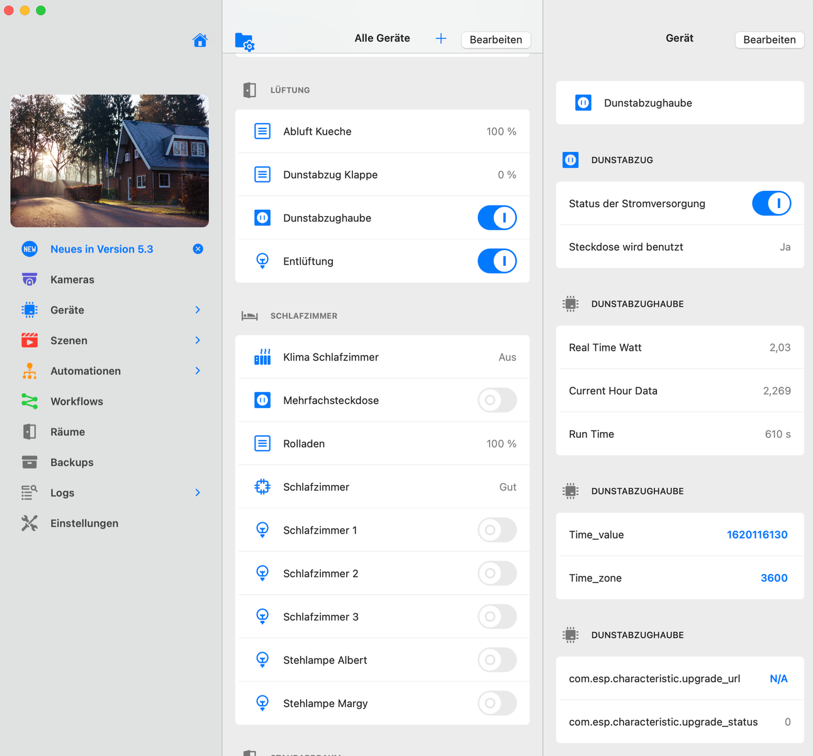This screenshot has width=813, height=756.
Task: Click the Einstellungen tools icon
Action: 30,524
